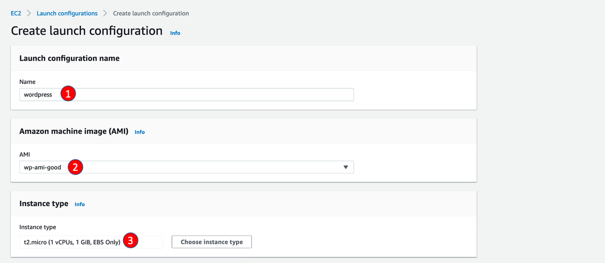Click the Instance type section heading
Image resolution: width=605 pixels, height=263 pixels.
pos(44,203)
